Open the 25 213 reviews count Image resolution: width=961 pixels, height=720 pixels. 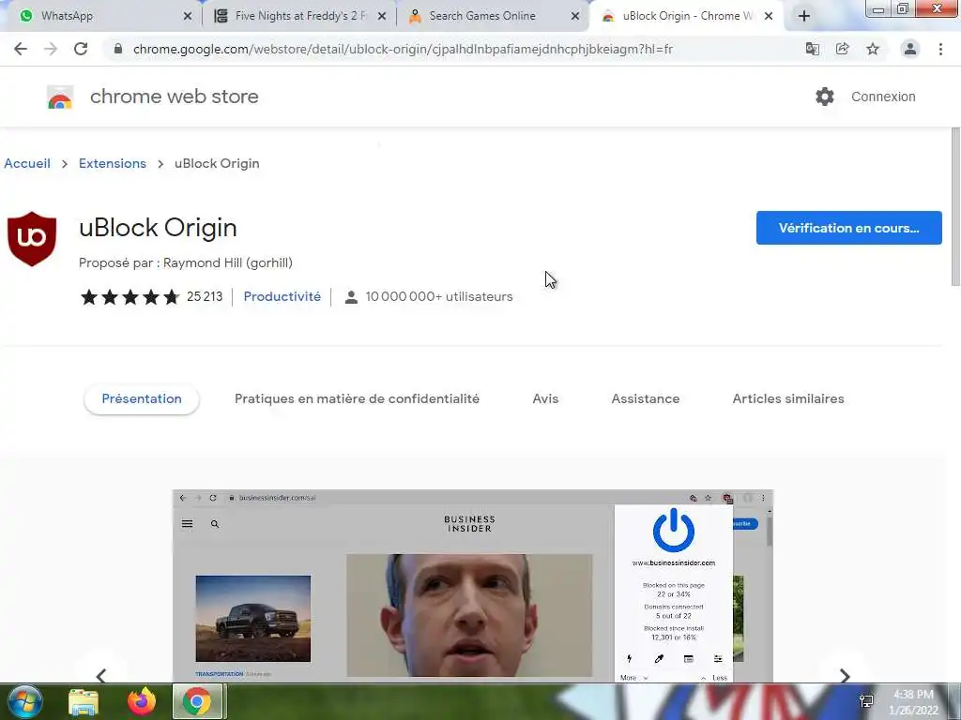(x=205, y=296)
